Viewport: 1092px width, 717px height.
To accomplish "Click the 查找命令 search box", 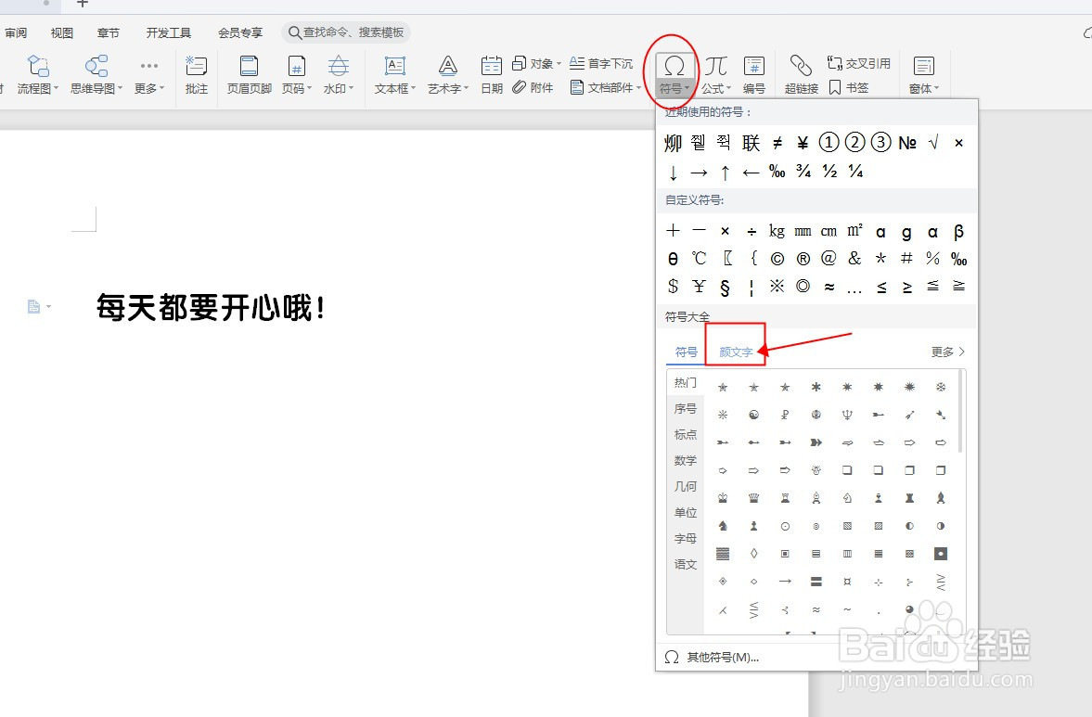I will pos(346,32).
